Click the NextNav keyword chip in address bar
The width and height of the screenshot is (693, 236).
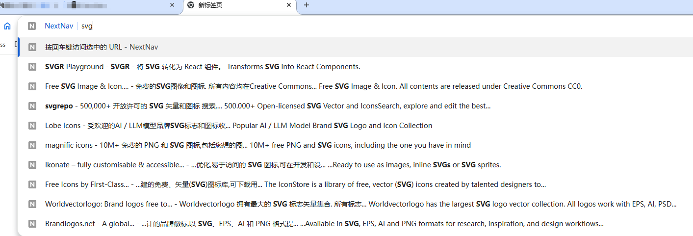tap(59, 26)
